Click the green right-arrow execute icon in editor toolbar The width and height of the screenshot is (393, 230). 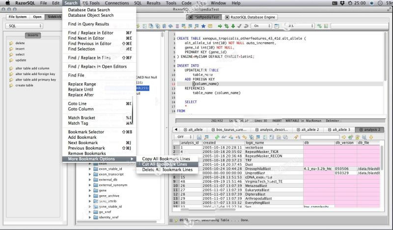coord(220,26)
